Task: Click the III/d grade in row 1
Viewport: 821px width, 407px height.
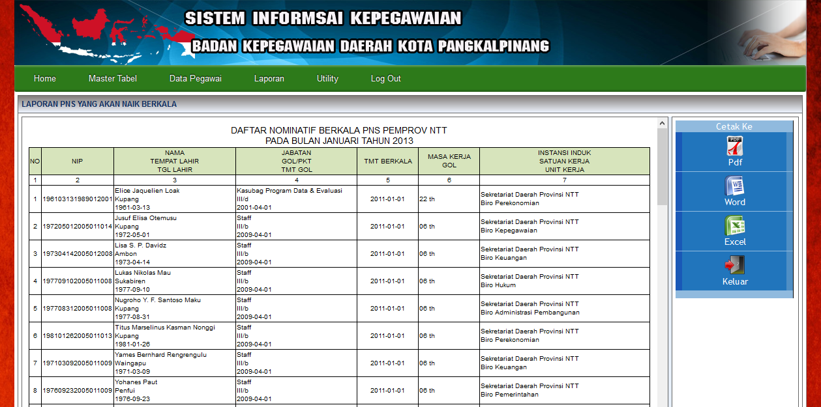Action: click(244, 199)
